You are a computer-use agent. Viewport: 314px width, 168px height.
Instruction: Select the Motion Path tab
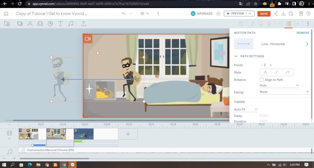tap(288, 24)
